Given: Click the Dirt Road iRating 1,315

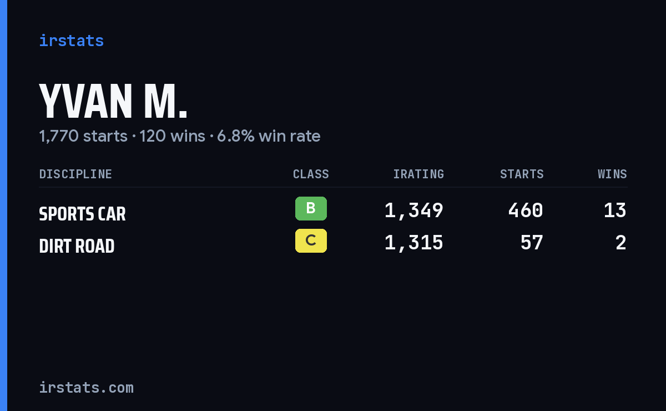Looking at the screenshot, I should click(414, 243).
